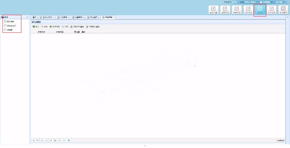Go to the first page in pager
This screenshot has height=148, width=290.
pos(42,140)
